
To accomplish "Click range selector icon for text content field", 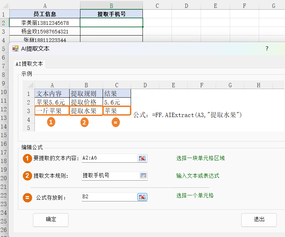I will tap(142, 158).
